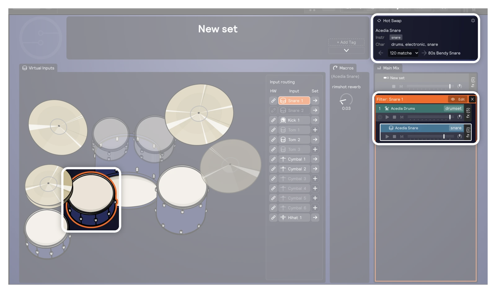Go to previous Hot Swap match arrow
The image size is (496, 293).
381,53
